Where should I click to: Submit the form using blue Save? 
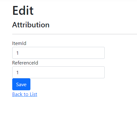[x=21, y=84]
